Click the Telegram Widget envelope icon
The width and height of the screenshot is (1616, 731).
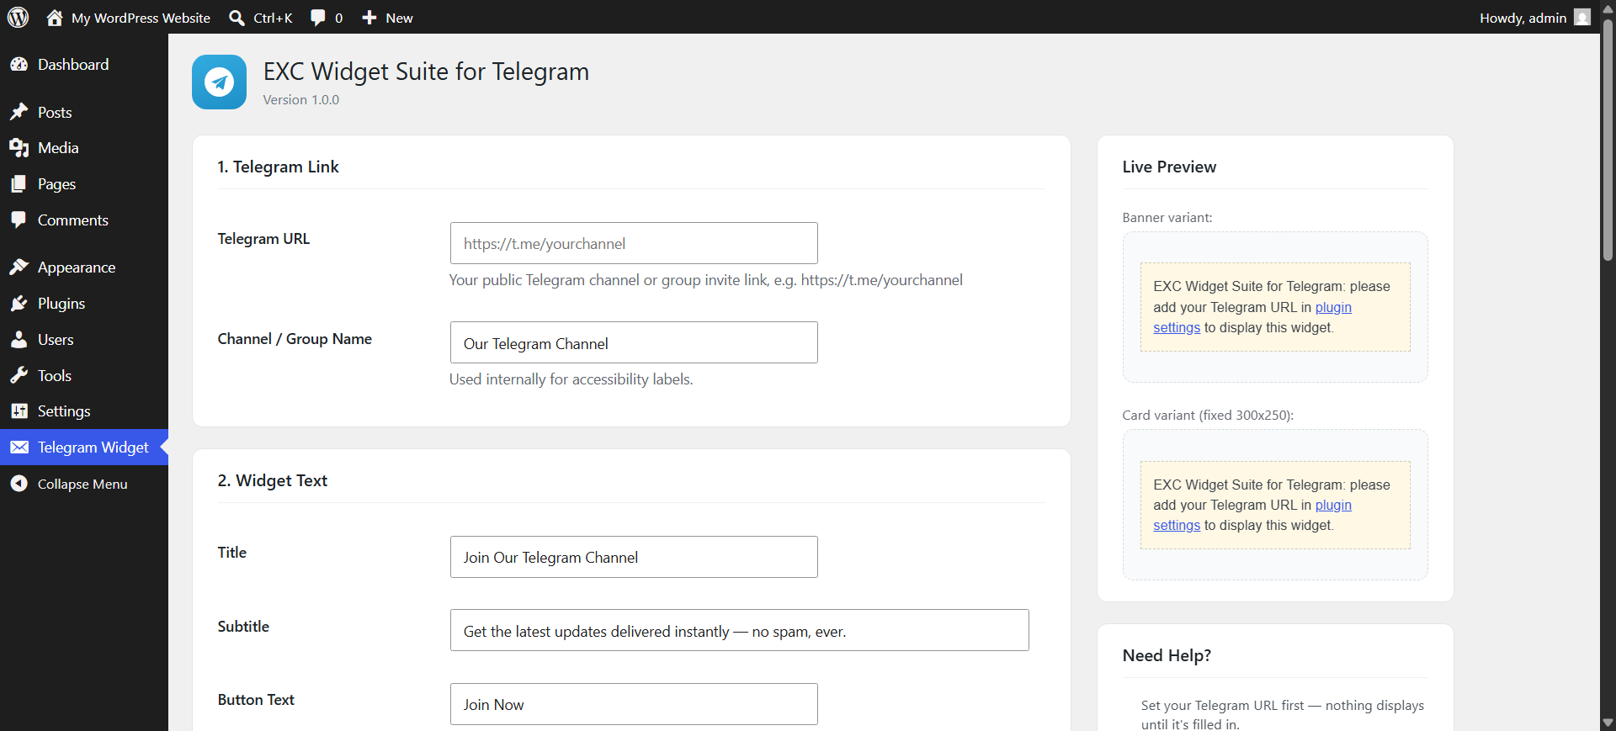click(x=19, y=448)
